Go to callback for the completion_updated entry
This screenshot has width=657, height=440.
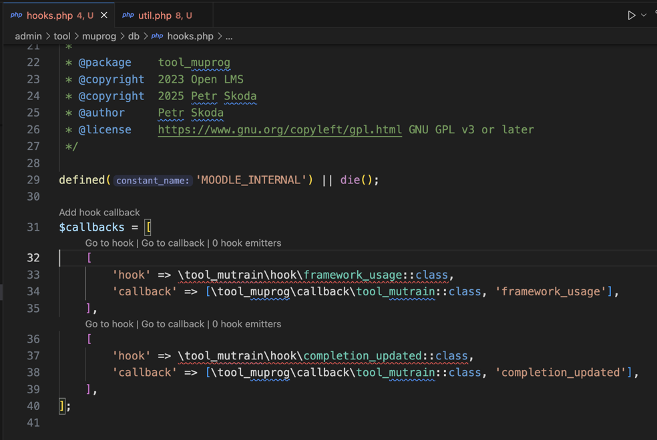click(173, 324)
